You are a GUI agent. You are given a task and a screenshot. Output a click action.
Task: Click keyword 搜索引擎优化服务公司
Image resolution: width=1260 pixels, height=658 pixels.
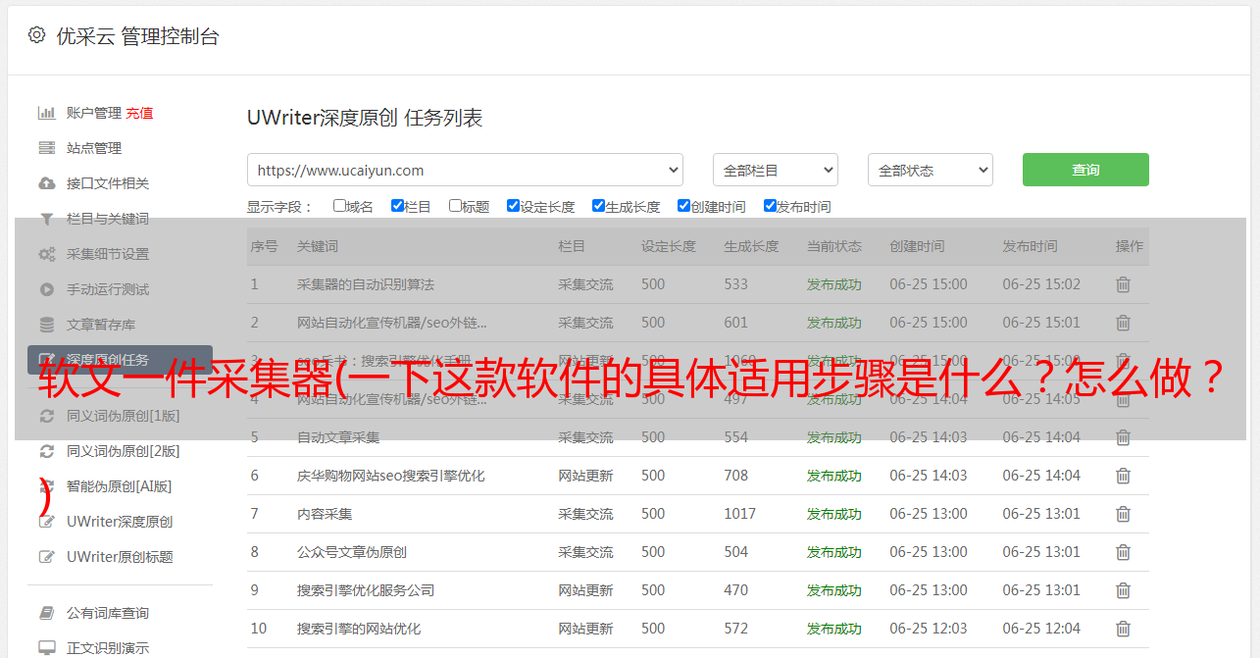[366, 590]
